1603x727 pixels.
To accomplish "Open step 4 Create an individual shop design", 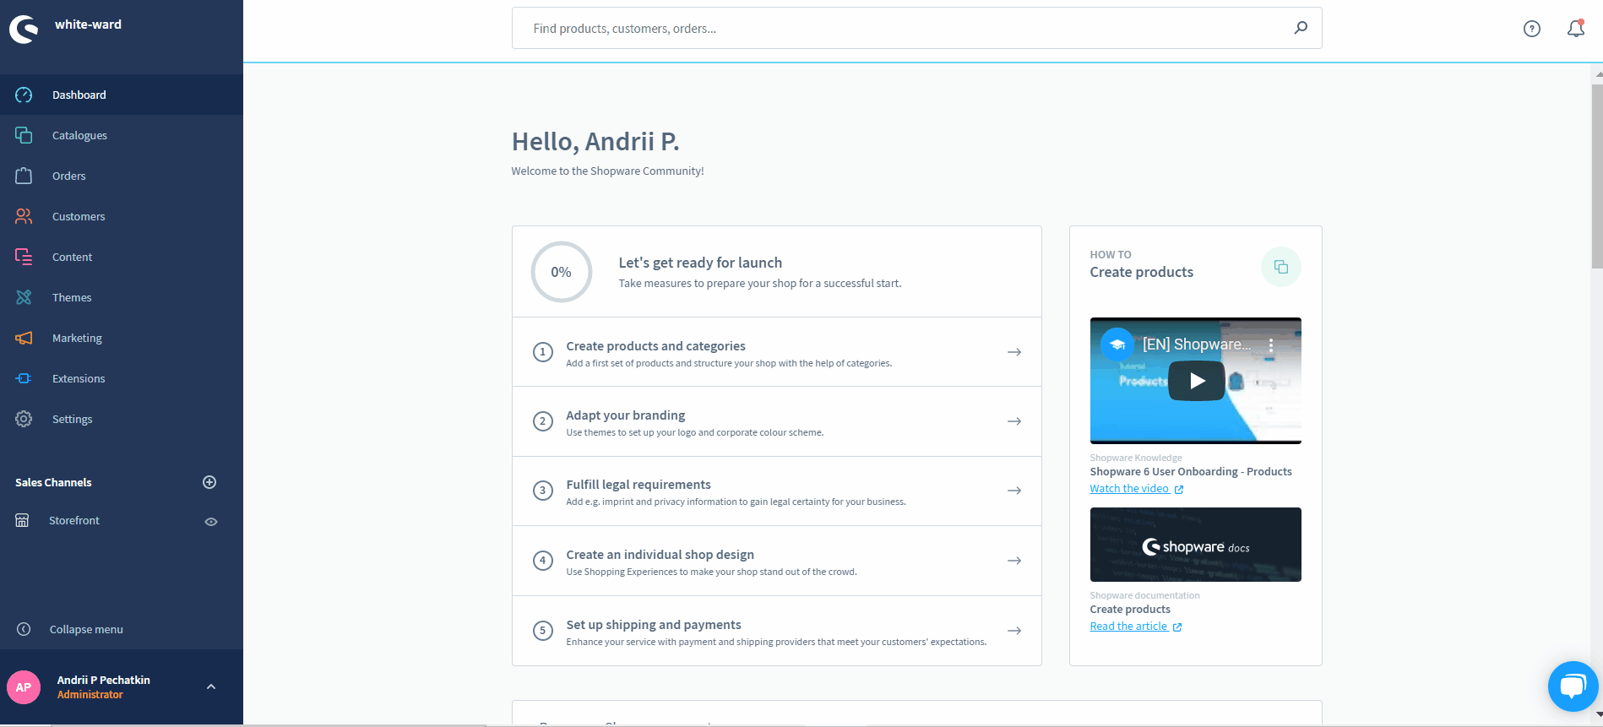I will [777, 561].
